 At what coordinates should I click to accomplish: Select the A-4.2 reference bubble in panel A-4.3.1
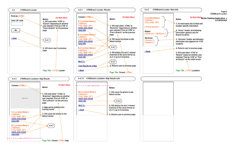118,101
